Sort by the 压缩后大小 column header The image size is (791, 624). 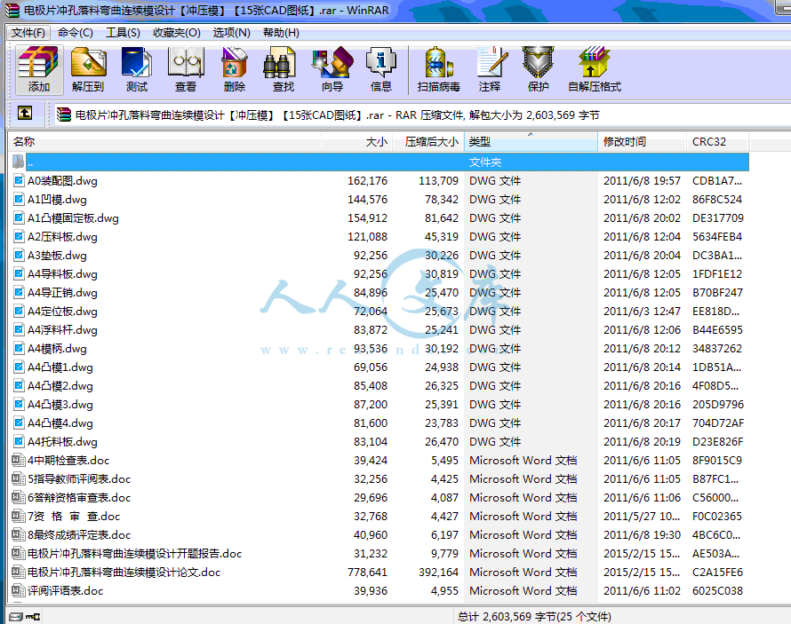[x=427, y=141]
